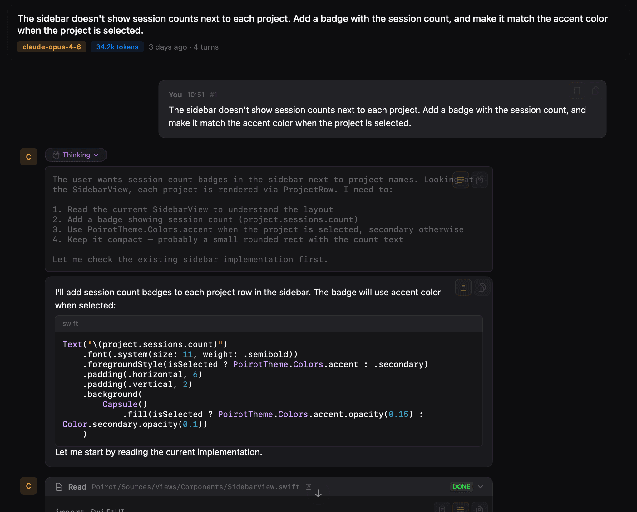Copy the SidebarView.swift file output
The height and width of the screenshot is (512, 637).
(x=480, y=509)
